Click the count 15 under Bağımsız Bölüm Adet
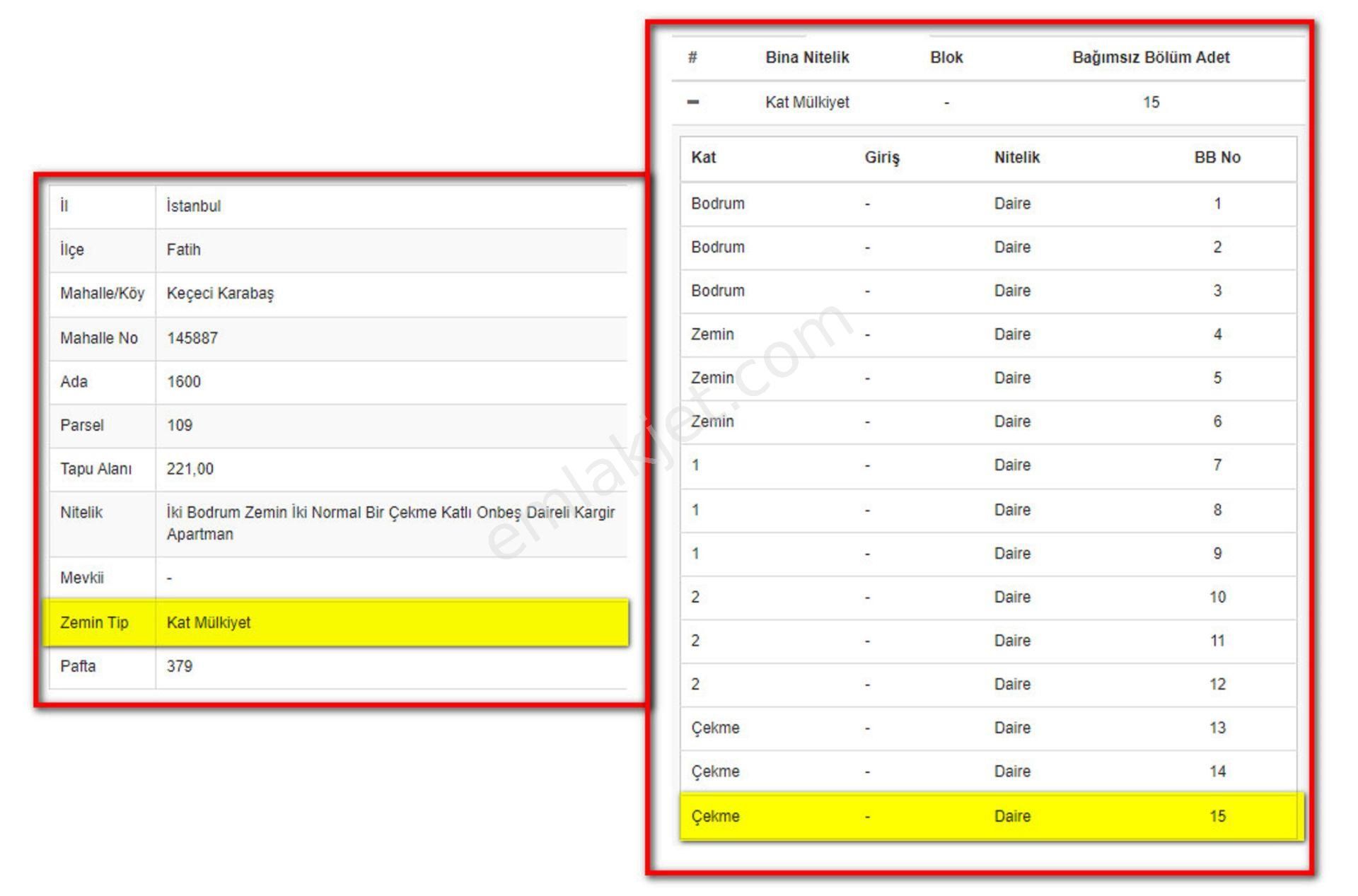Screen dimensions: 1358x896 (1151, 102)
